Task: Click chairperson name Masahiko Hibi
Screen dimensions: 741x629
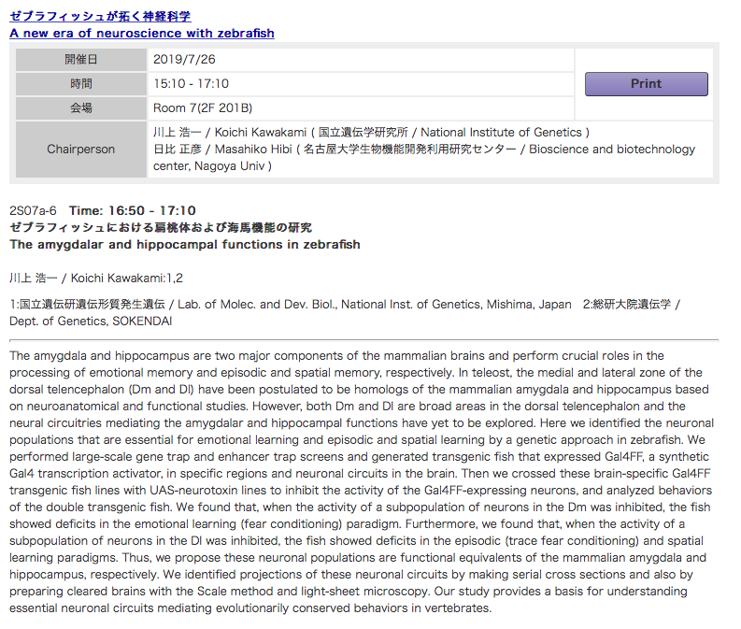Action: pyautogui.click(x=249, y=150)
